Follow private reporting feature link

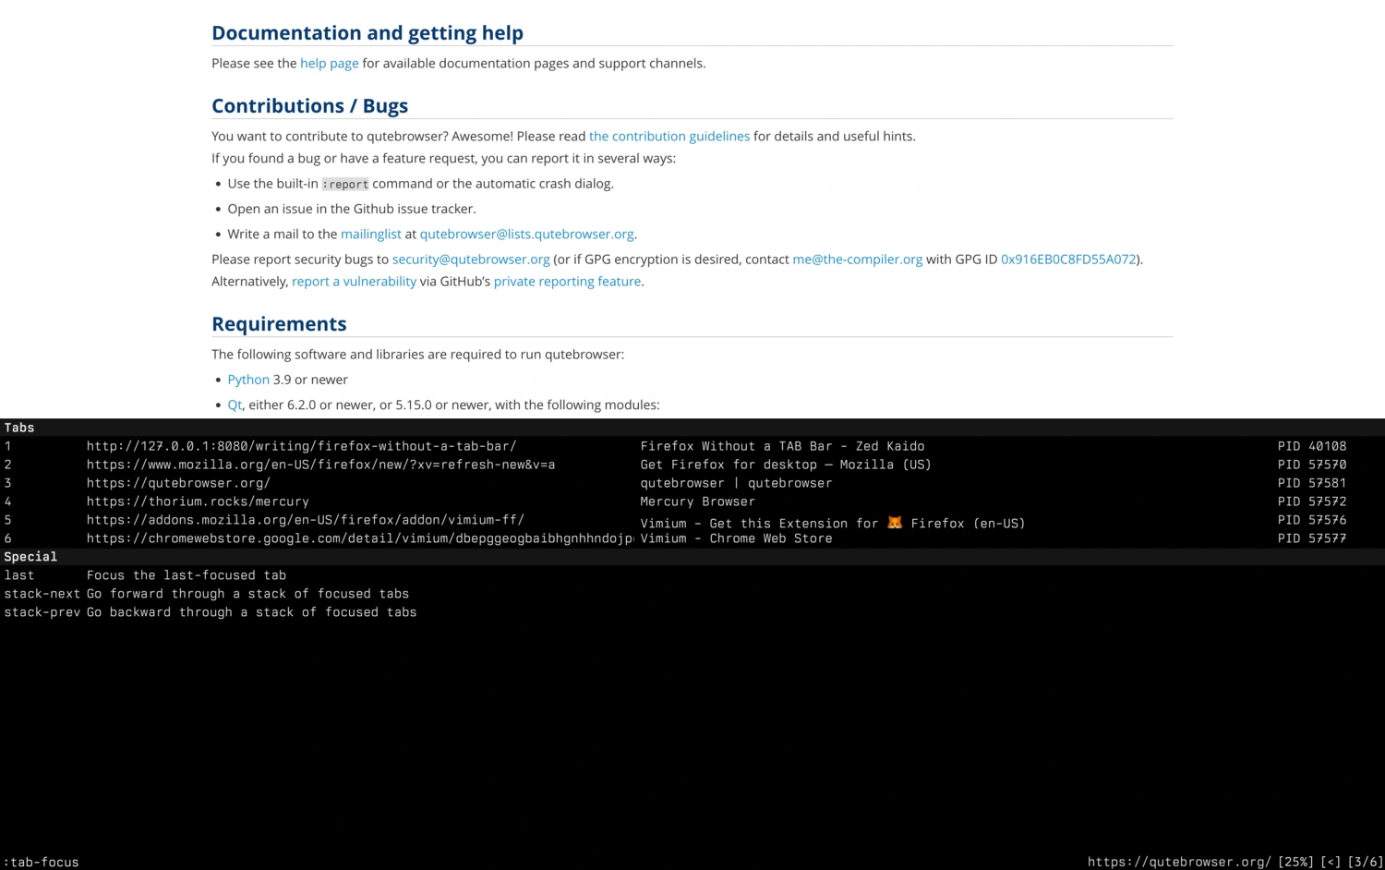coord(567,281)
